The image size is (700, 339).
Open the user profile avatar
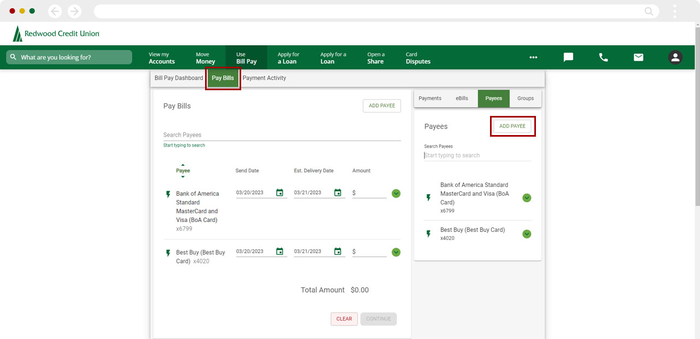coord(675,57)
